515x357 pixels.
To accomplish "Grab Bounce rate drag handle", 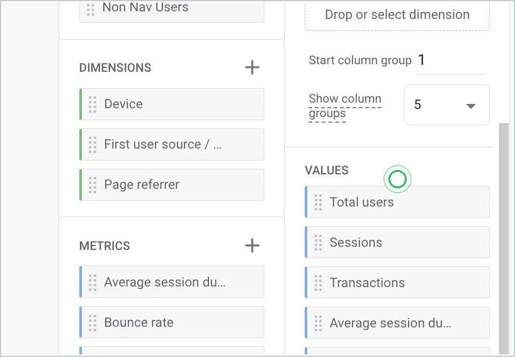I will tap(93, 322).
